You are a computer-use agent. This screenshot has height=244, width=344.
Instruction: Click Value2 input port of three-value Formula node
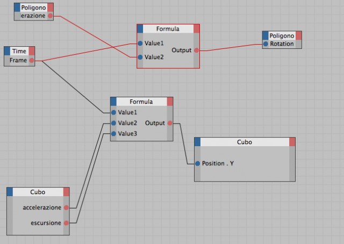coord(113,123)
